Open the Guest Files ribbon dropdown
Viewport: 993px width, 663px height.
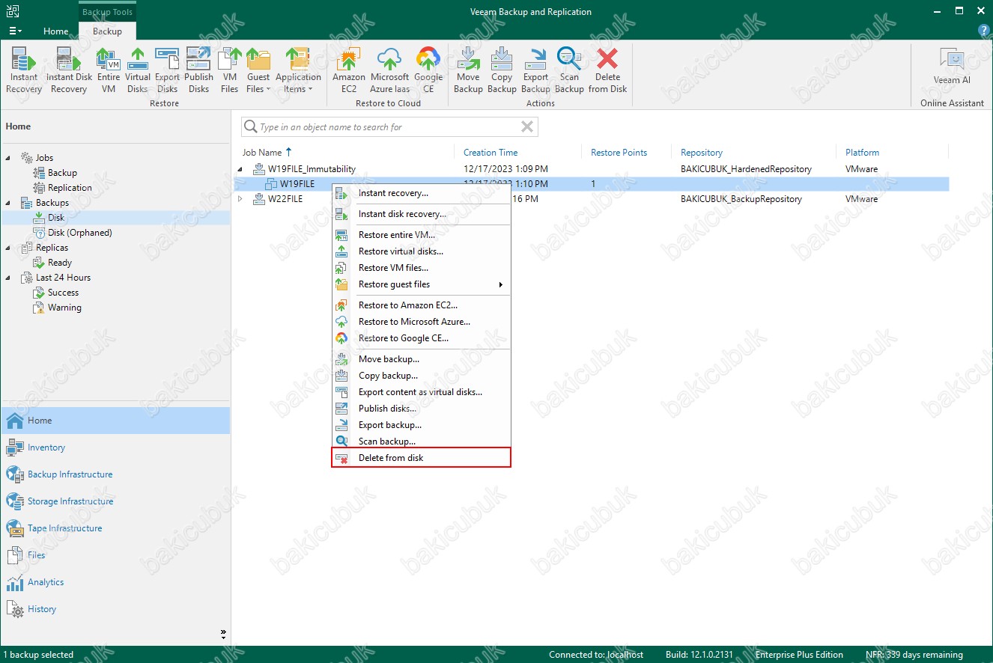click(258, 70)
